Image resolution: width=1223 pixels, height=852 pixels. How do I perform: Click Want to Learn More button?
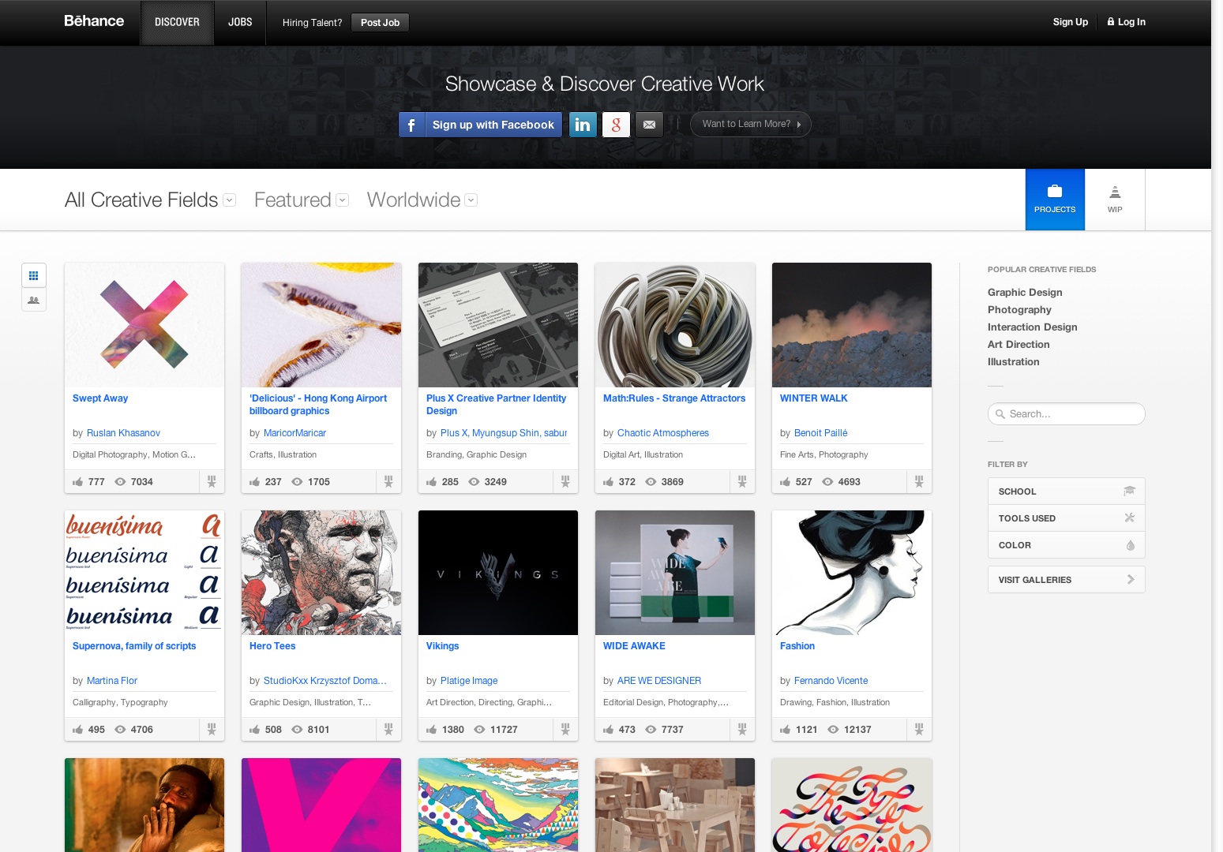click(750, 124)
